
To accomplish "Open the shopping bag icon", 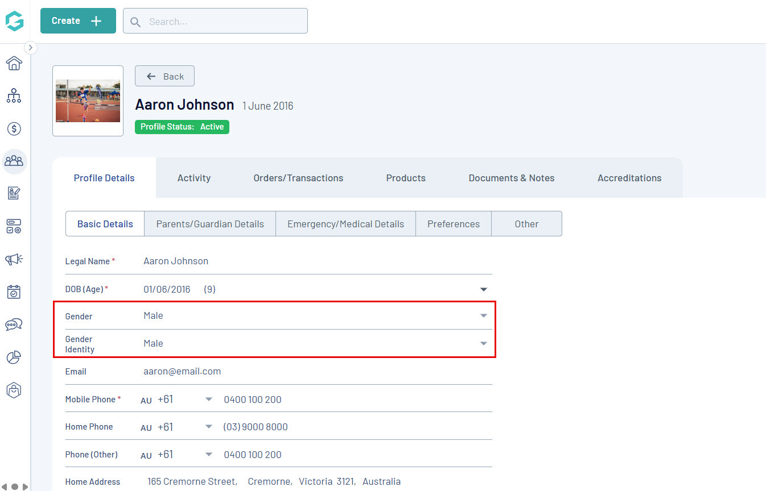I will click(14, 390).
